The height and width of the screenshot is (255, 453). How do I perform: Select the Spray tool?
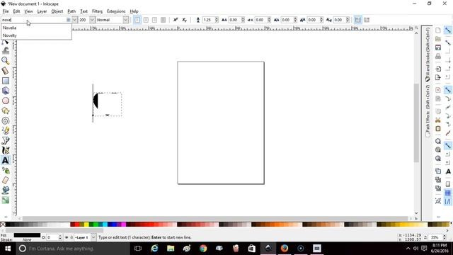tap(5, 170)
